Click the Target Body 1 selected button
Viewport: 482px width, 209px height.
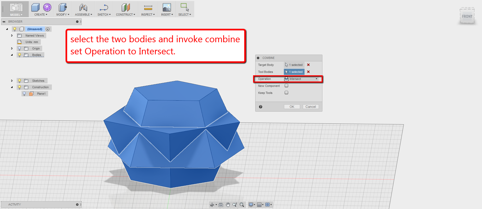[294, 65]
